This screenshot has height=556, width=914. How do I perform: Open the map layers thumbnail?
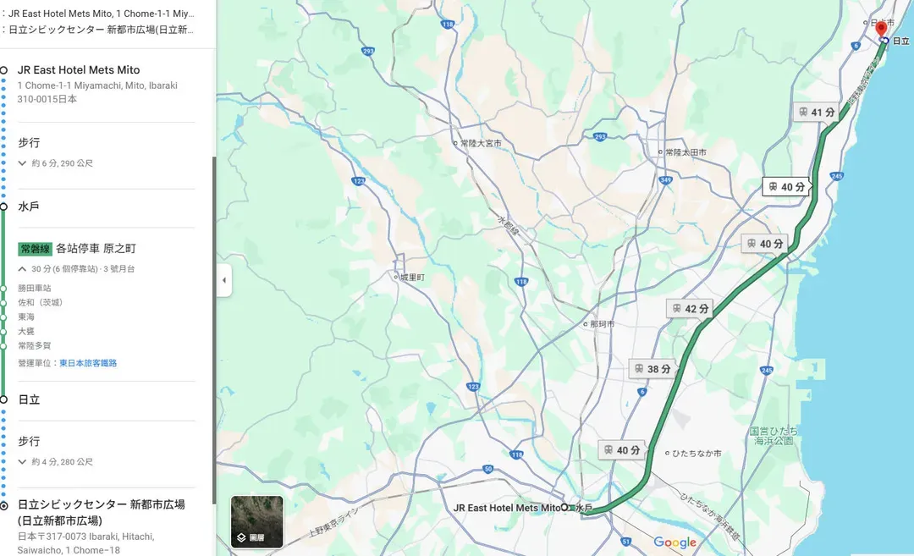pyautogui.click(x=257, y=521)
